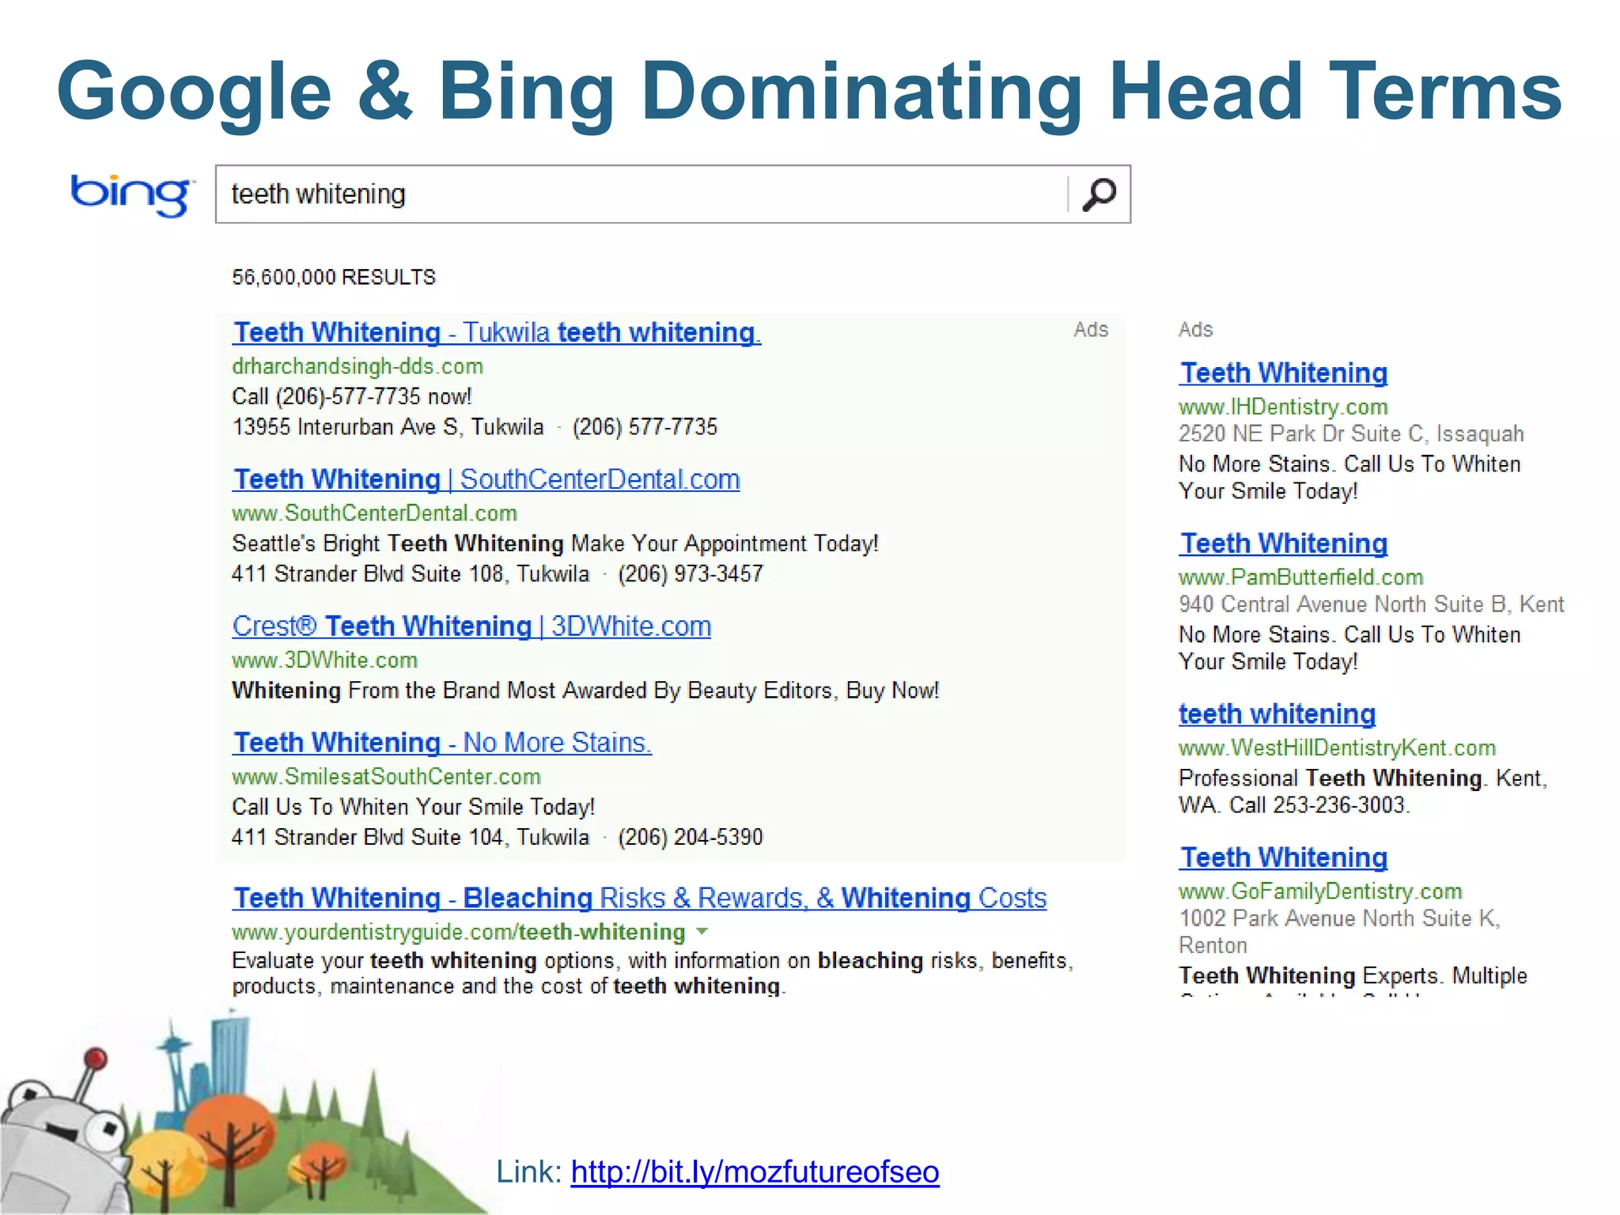Expand the dropdown arrow beside the yourdentistryguide.com URL

(x=702, y=932)
